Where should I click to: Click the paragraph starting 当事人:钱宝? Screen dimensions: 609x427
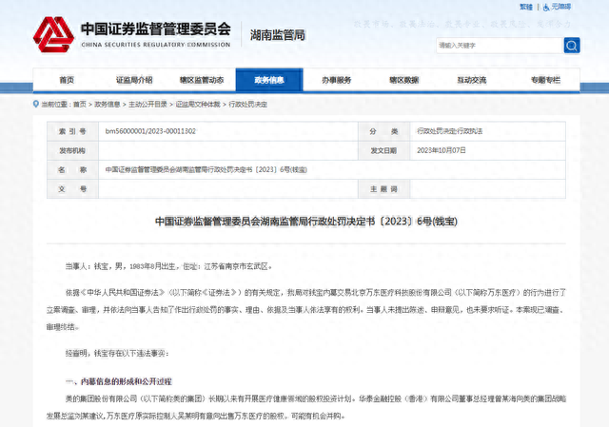point(168,266)
